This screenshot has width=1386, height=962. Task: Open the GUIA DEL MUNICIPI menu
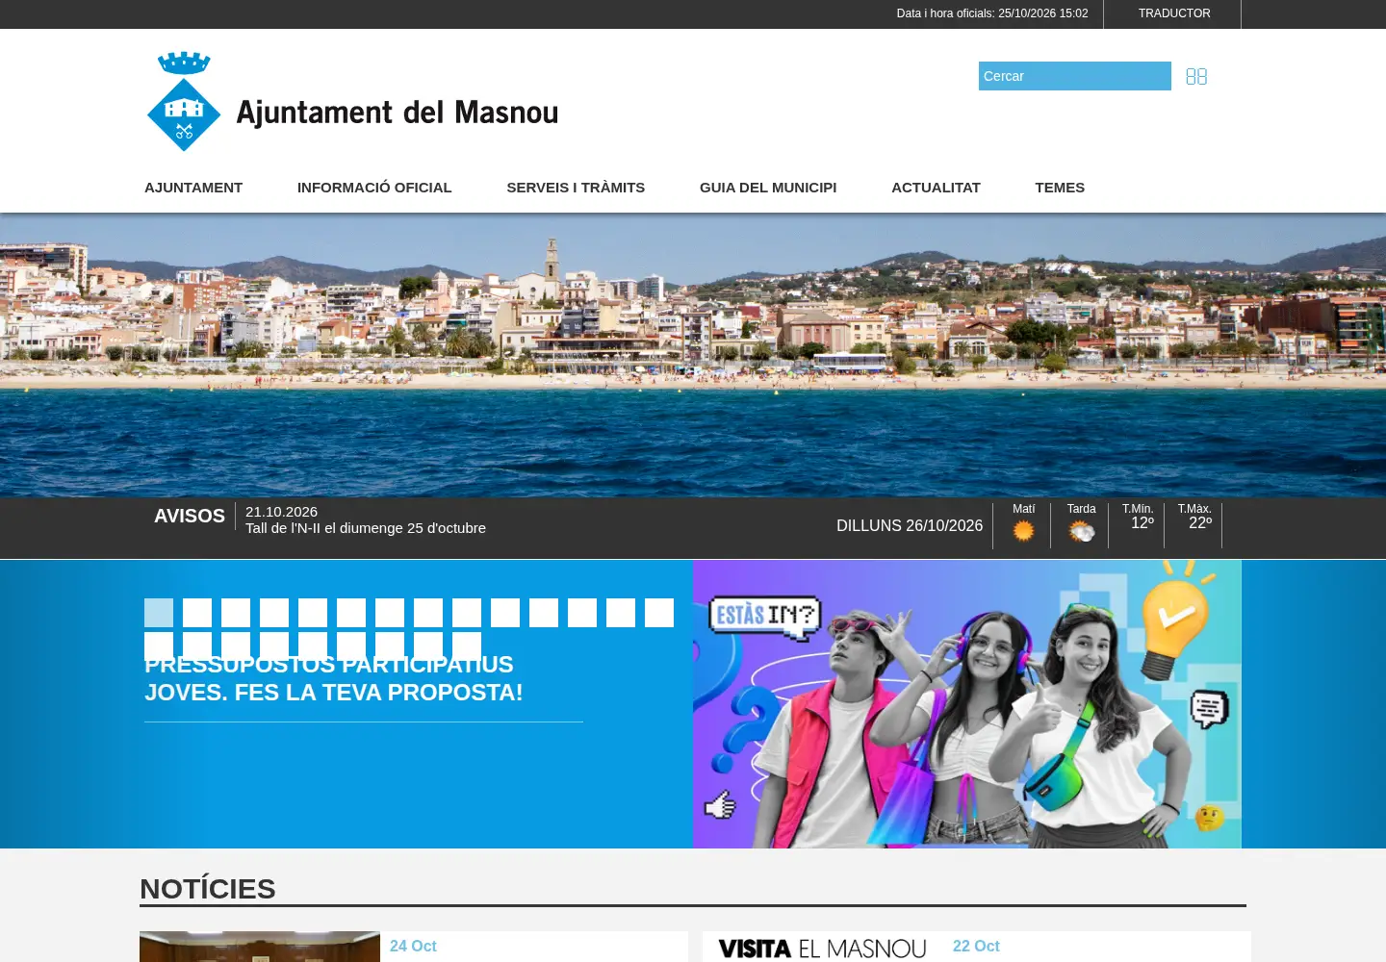tap(768, 188)
